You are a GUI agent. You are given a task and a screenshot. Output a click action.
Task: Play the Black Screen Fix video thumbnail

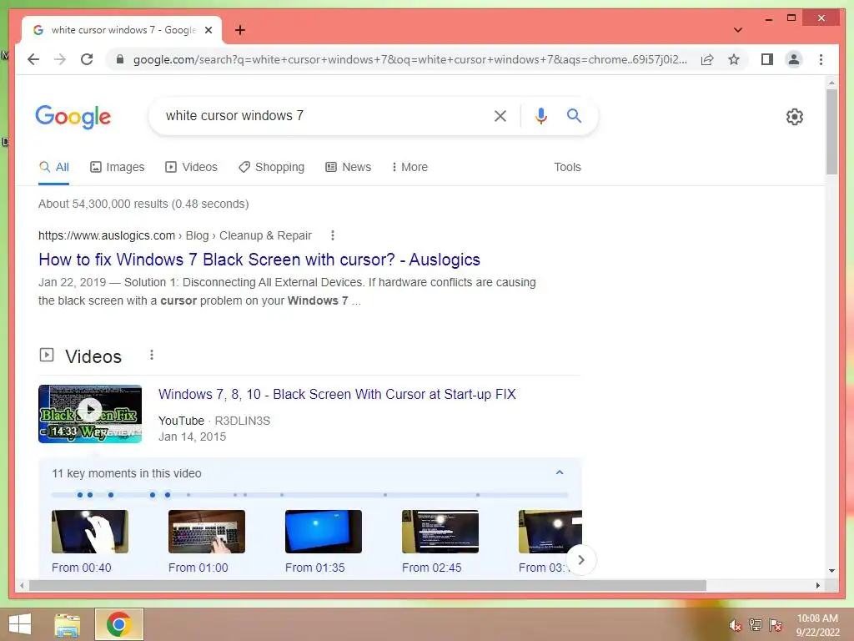(x=90, y=414)
